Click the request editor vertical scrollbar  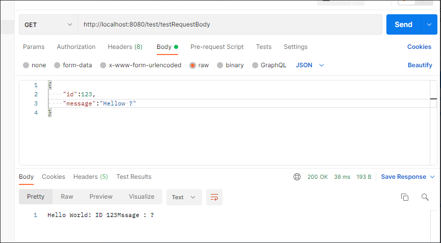[433, 123]
